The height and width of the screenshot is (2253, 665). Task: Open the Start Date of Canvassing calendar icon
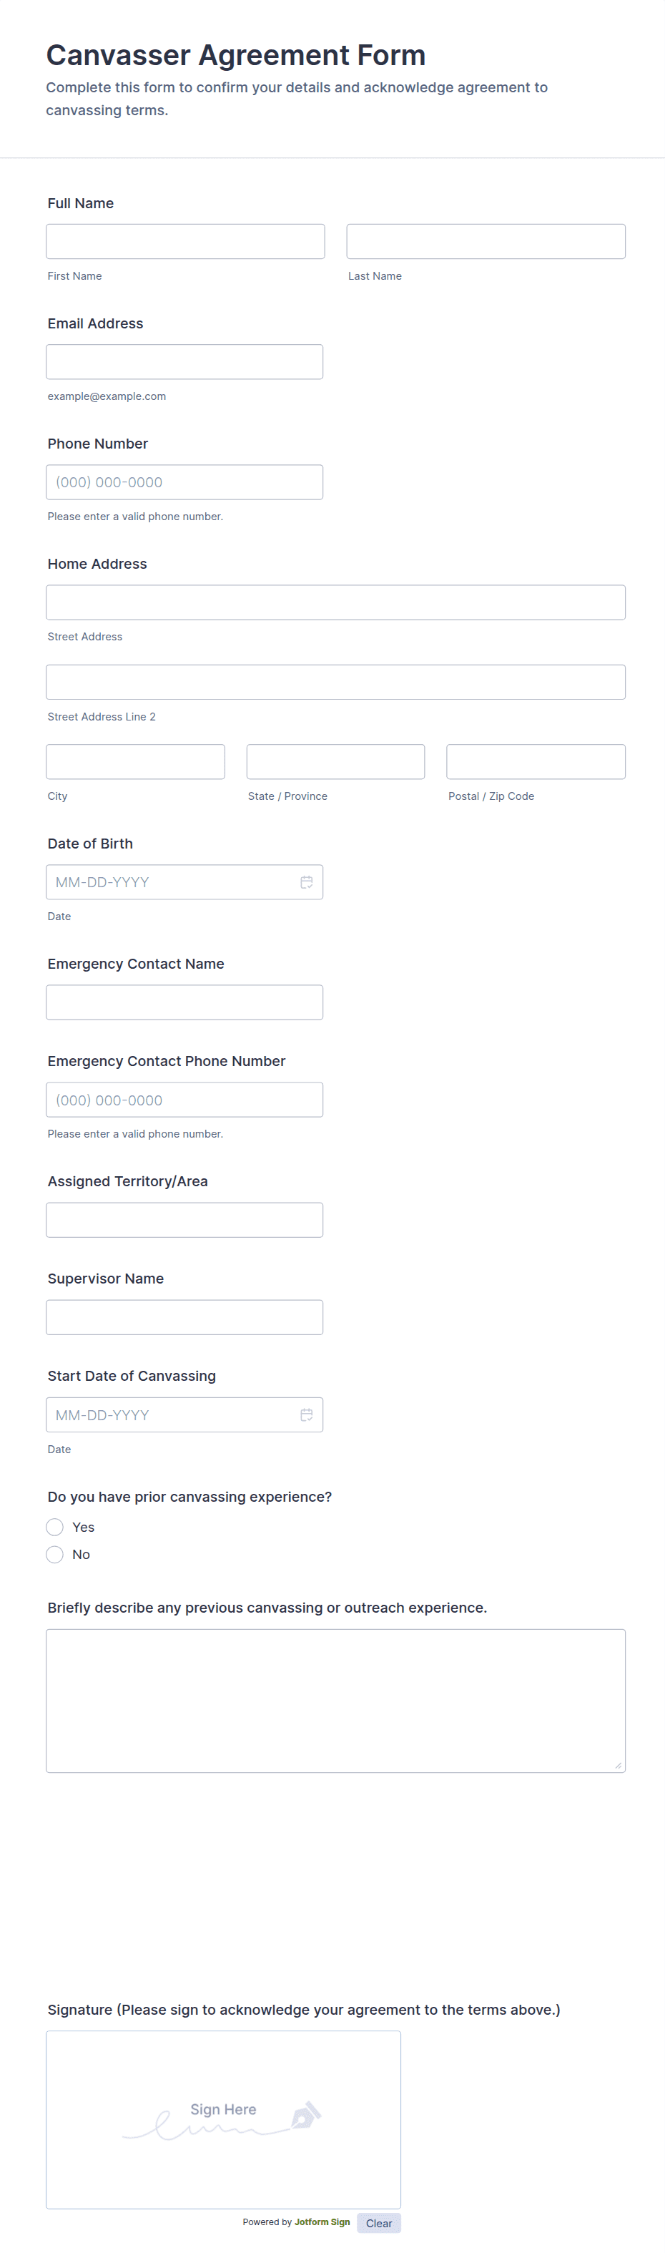point(306,1414)
